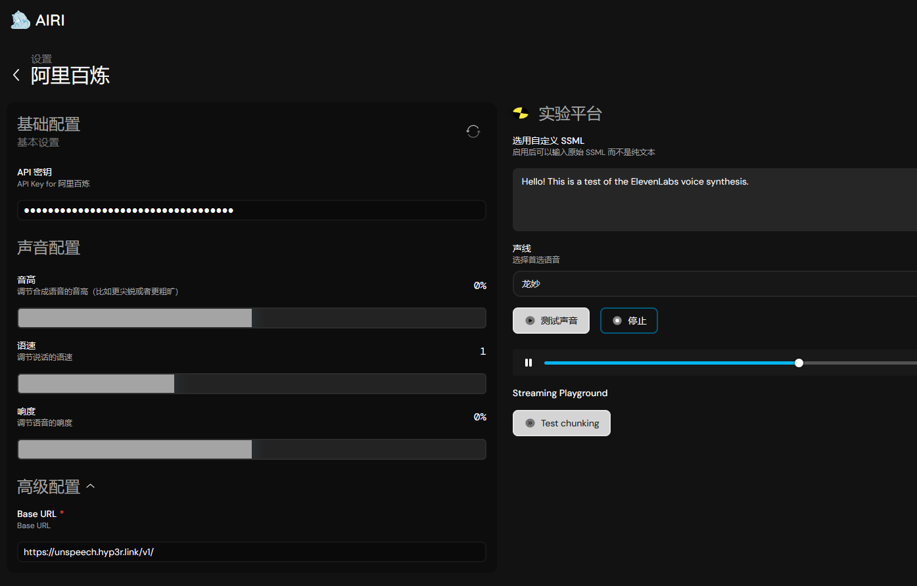
Task: Click the Streaming Playground heading
Action: [x=560, y=393]
